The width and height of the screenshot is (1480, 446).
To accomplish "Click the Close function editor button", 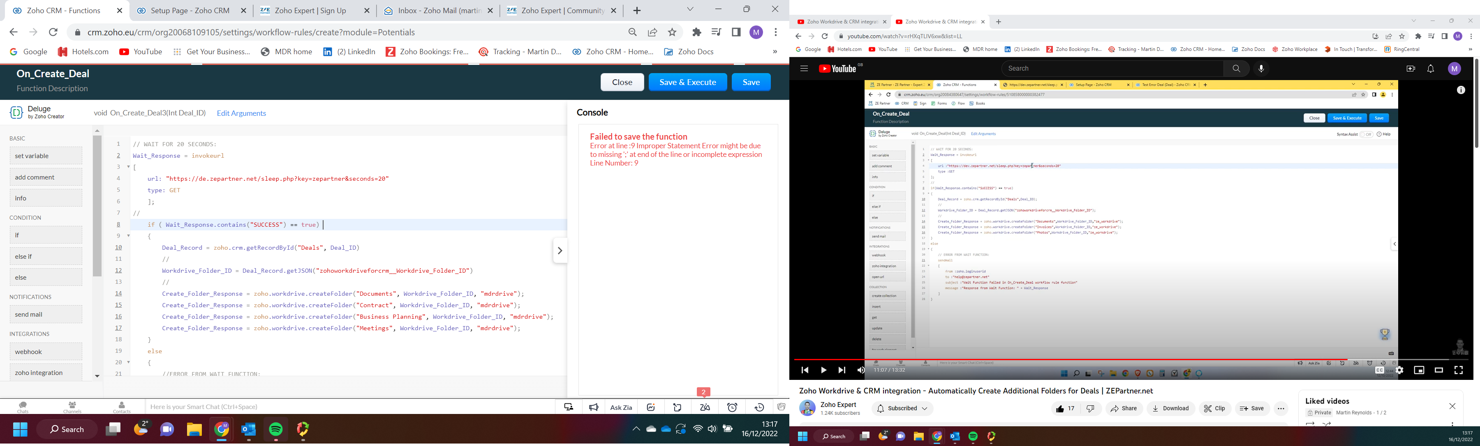I will click(x=622, y=83).
